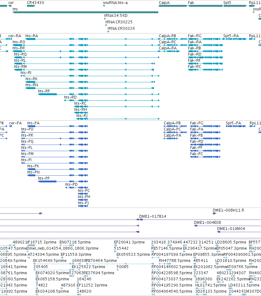Click the Fak-PF protein label
Viewport: 261px width, 296px height.
tap(196, 148)
